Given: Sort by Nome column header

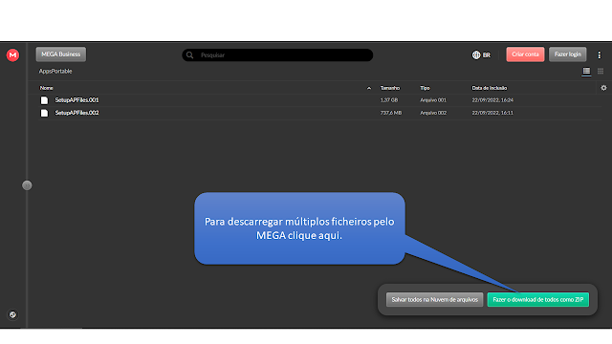Looking at the screenshot, I should pyautogui.click(x=47, y=88).
